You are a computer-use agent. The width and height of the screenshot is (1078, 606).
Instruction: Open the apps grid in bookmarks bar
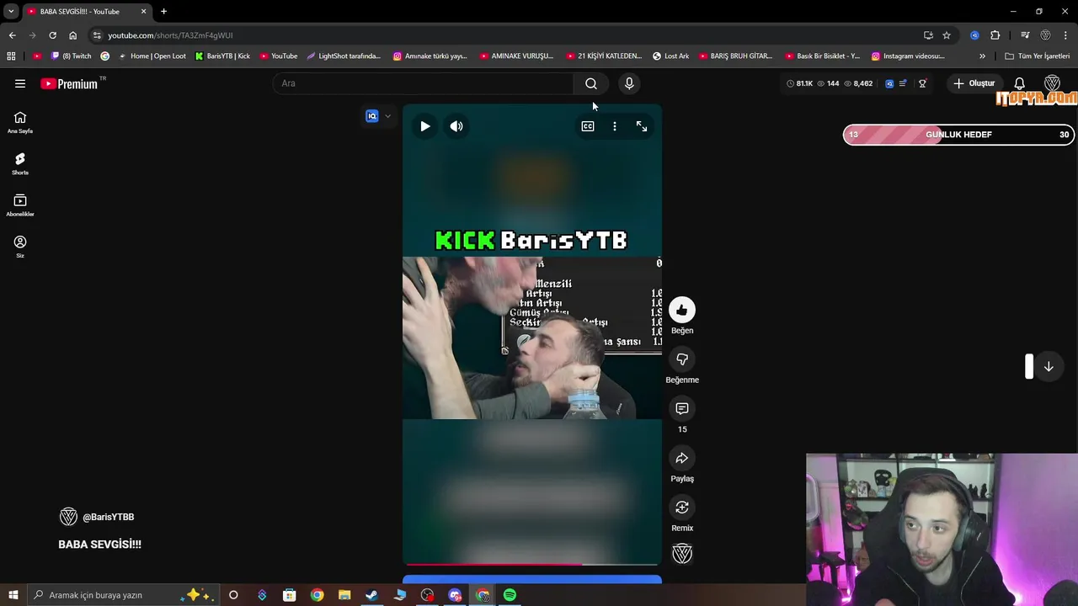coord(11,56)
